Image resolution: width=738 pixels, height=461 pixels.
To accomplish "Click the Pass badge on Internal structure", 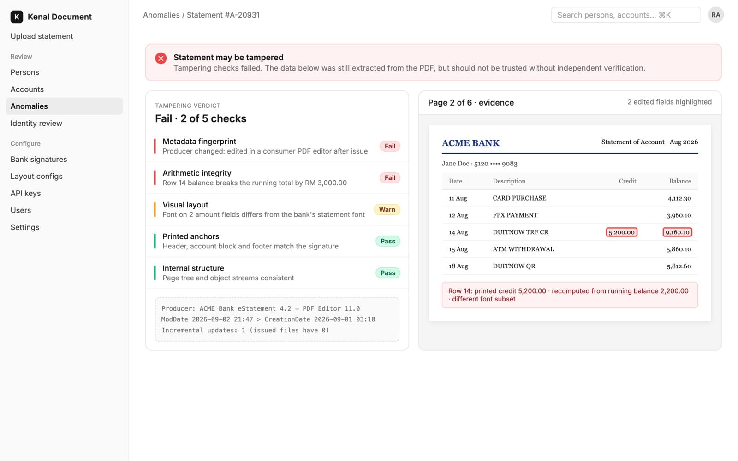I will pyautogui.click(x=388, y=273).
